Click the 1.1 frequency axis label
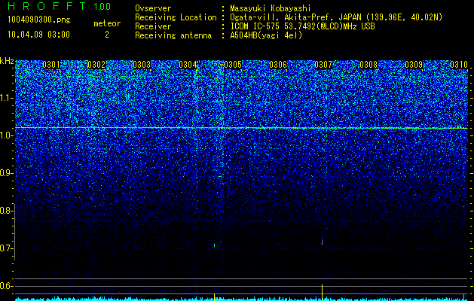This screenshot has height=301, width=474. click(x=6, y=99)
